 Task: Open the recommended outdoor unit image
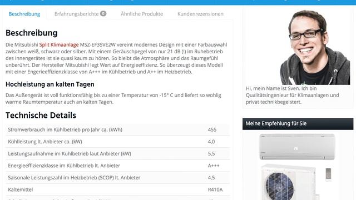tap(289, 182)
